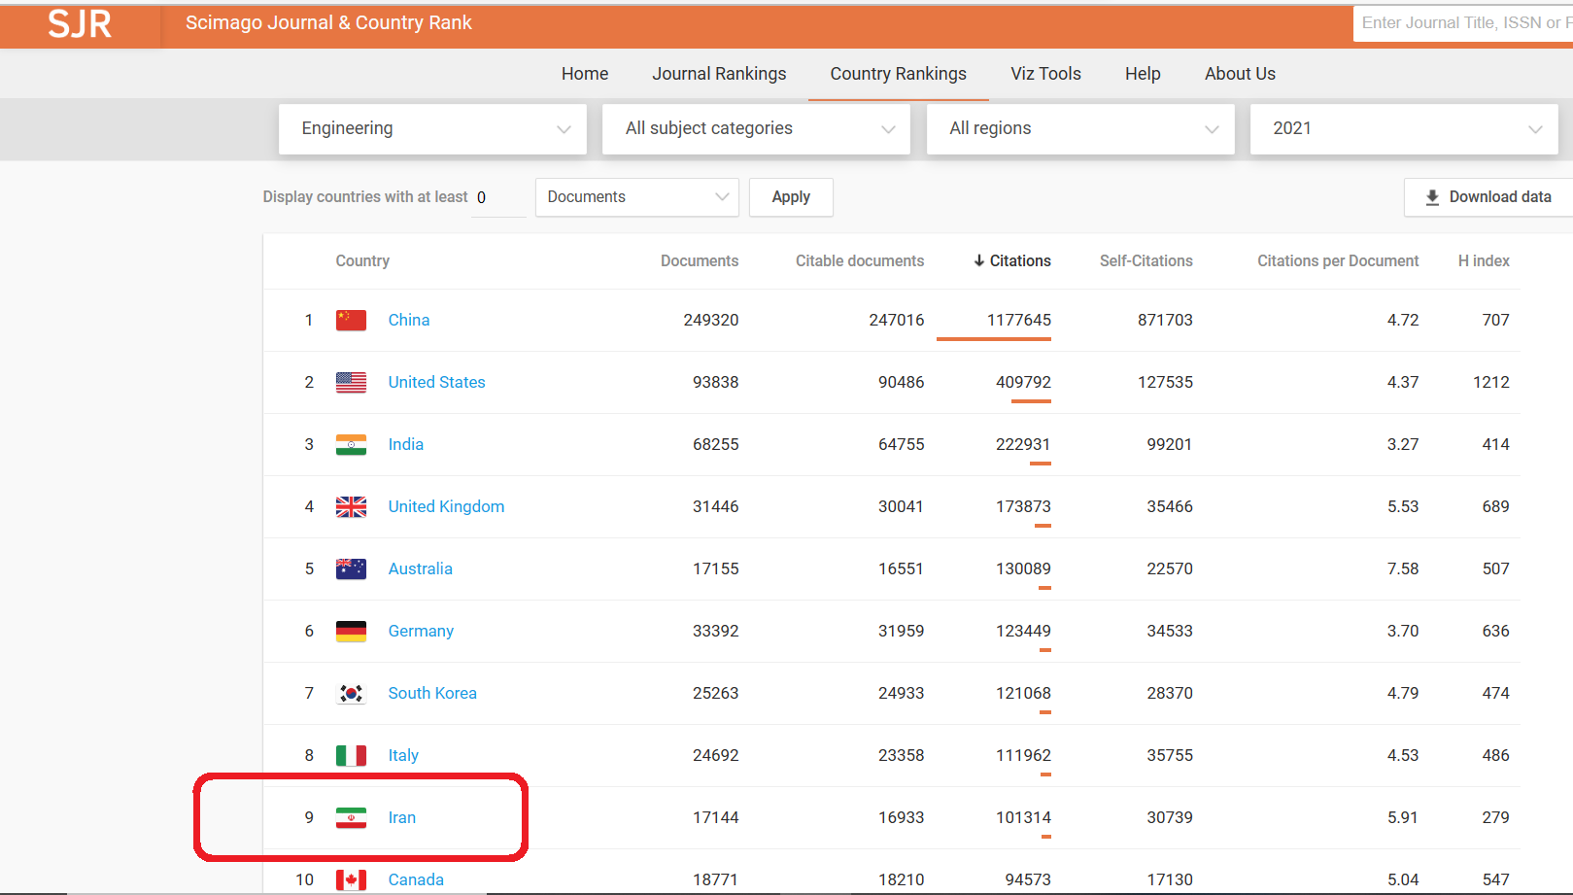
Task: Sort by Citations per Document header
Action: (1338, 260)
